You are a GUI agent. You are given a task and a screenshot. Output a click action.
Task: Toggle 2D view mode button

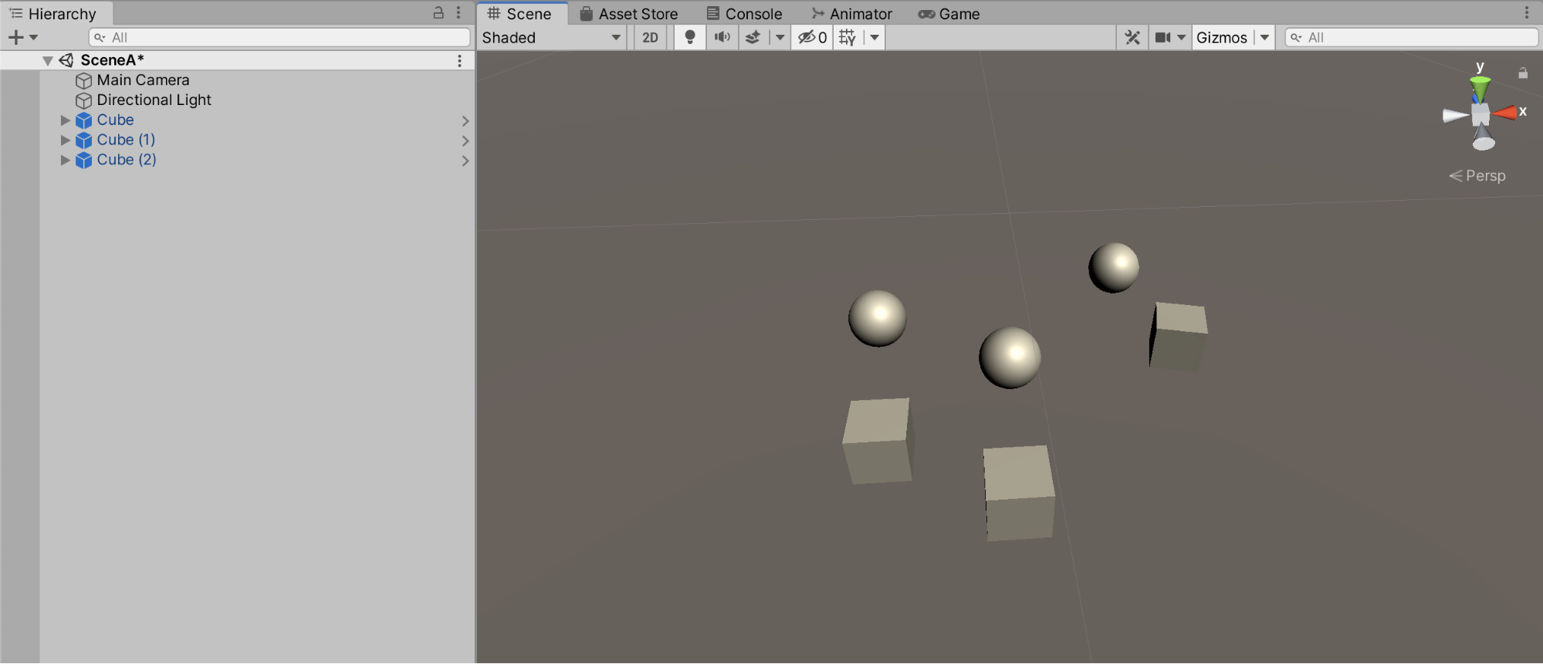(650, 37)
